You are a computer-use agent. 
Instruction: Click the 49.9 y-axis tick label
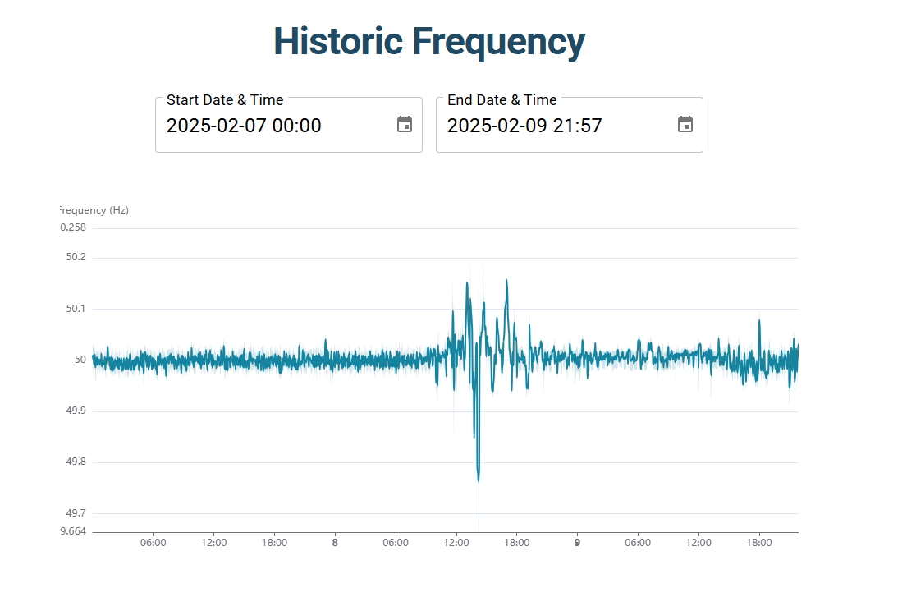76,411
